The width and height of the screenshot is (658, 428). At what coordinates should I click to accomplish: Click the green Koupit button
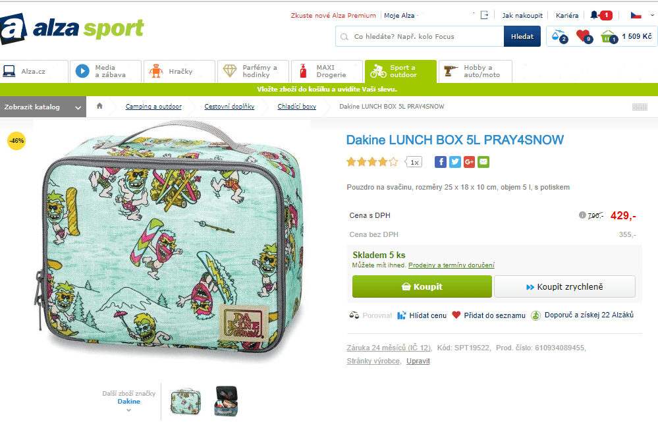click(422, 286)
